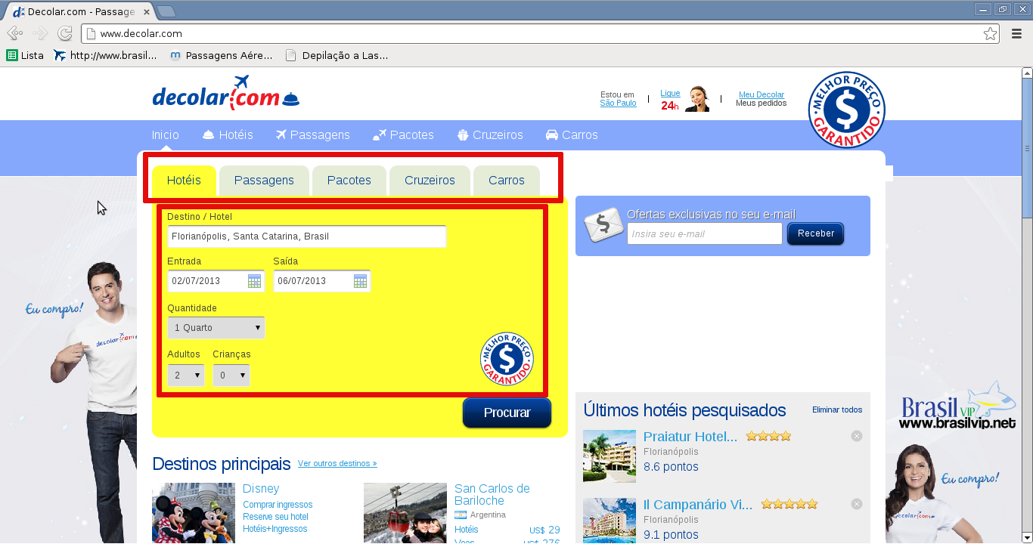Open Passagens in the blue navigation bar
The height and width of the screenshot is (544, 1033).
313,135
